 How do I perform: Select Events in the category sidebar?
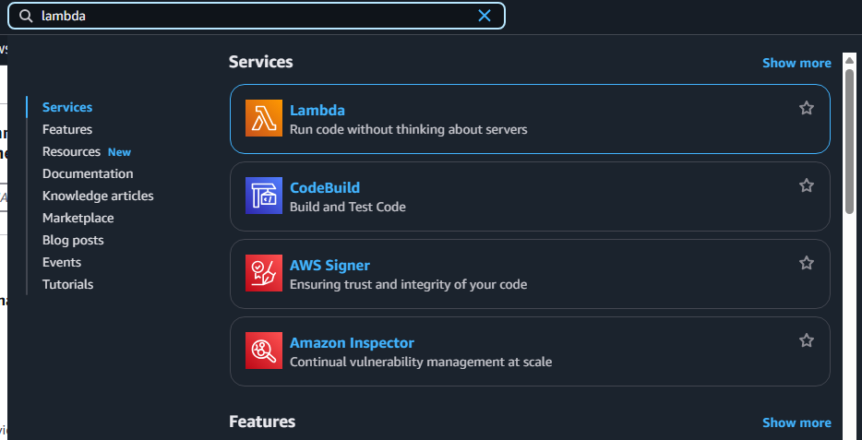click(x=62, y=262)
